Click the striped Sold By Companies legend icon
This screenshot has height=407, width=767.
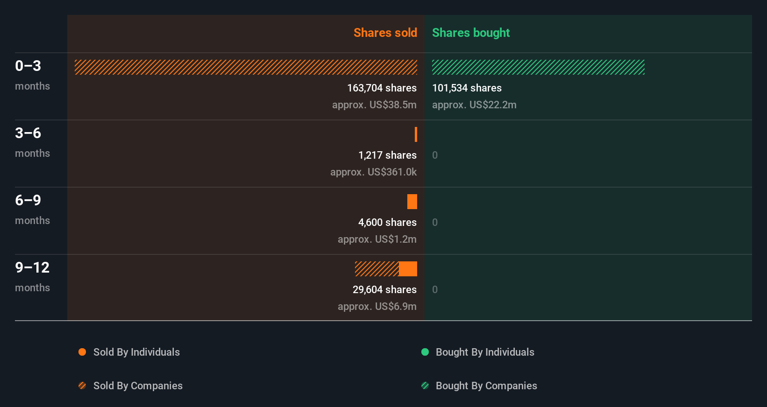tap(82, 386)
